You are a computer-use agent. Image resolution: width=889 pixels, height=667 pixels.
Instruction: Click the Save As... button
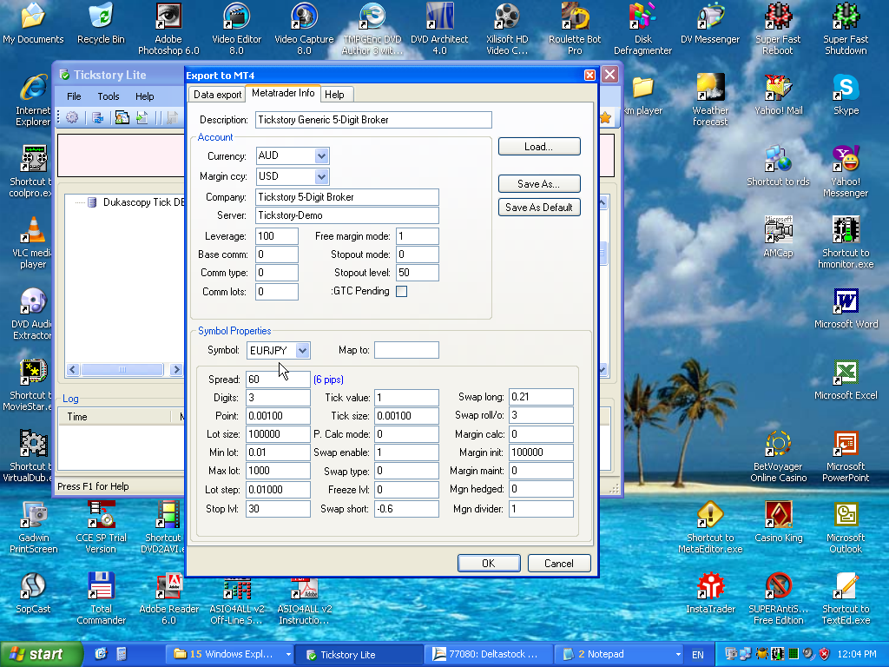539,184
